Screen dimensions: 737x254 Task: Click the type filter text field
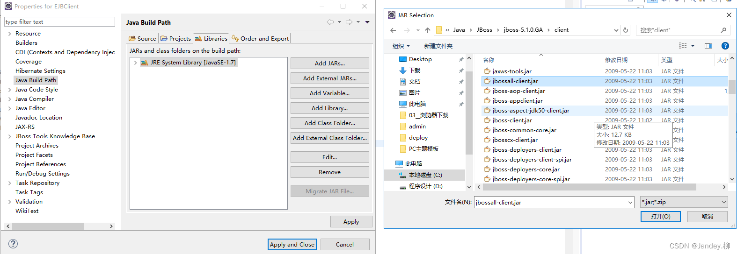pos(59,22)
